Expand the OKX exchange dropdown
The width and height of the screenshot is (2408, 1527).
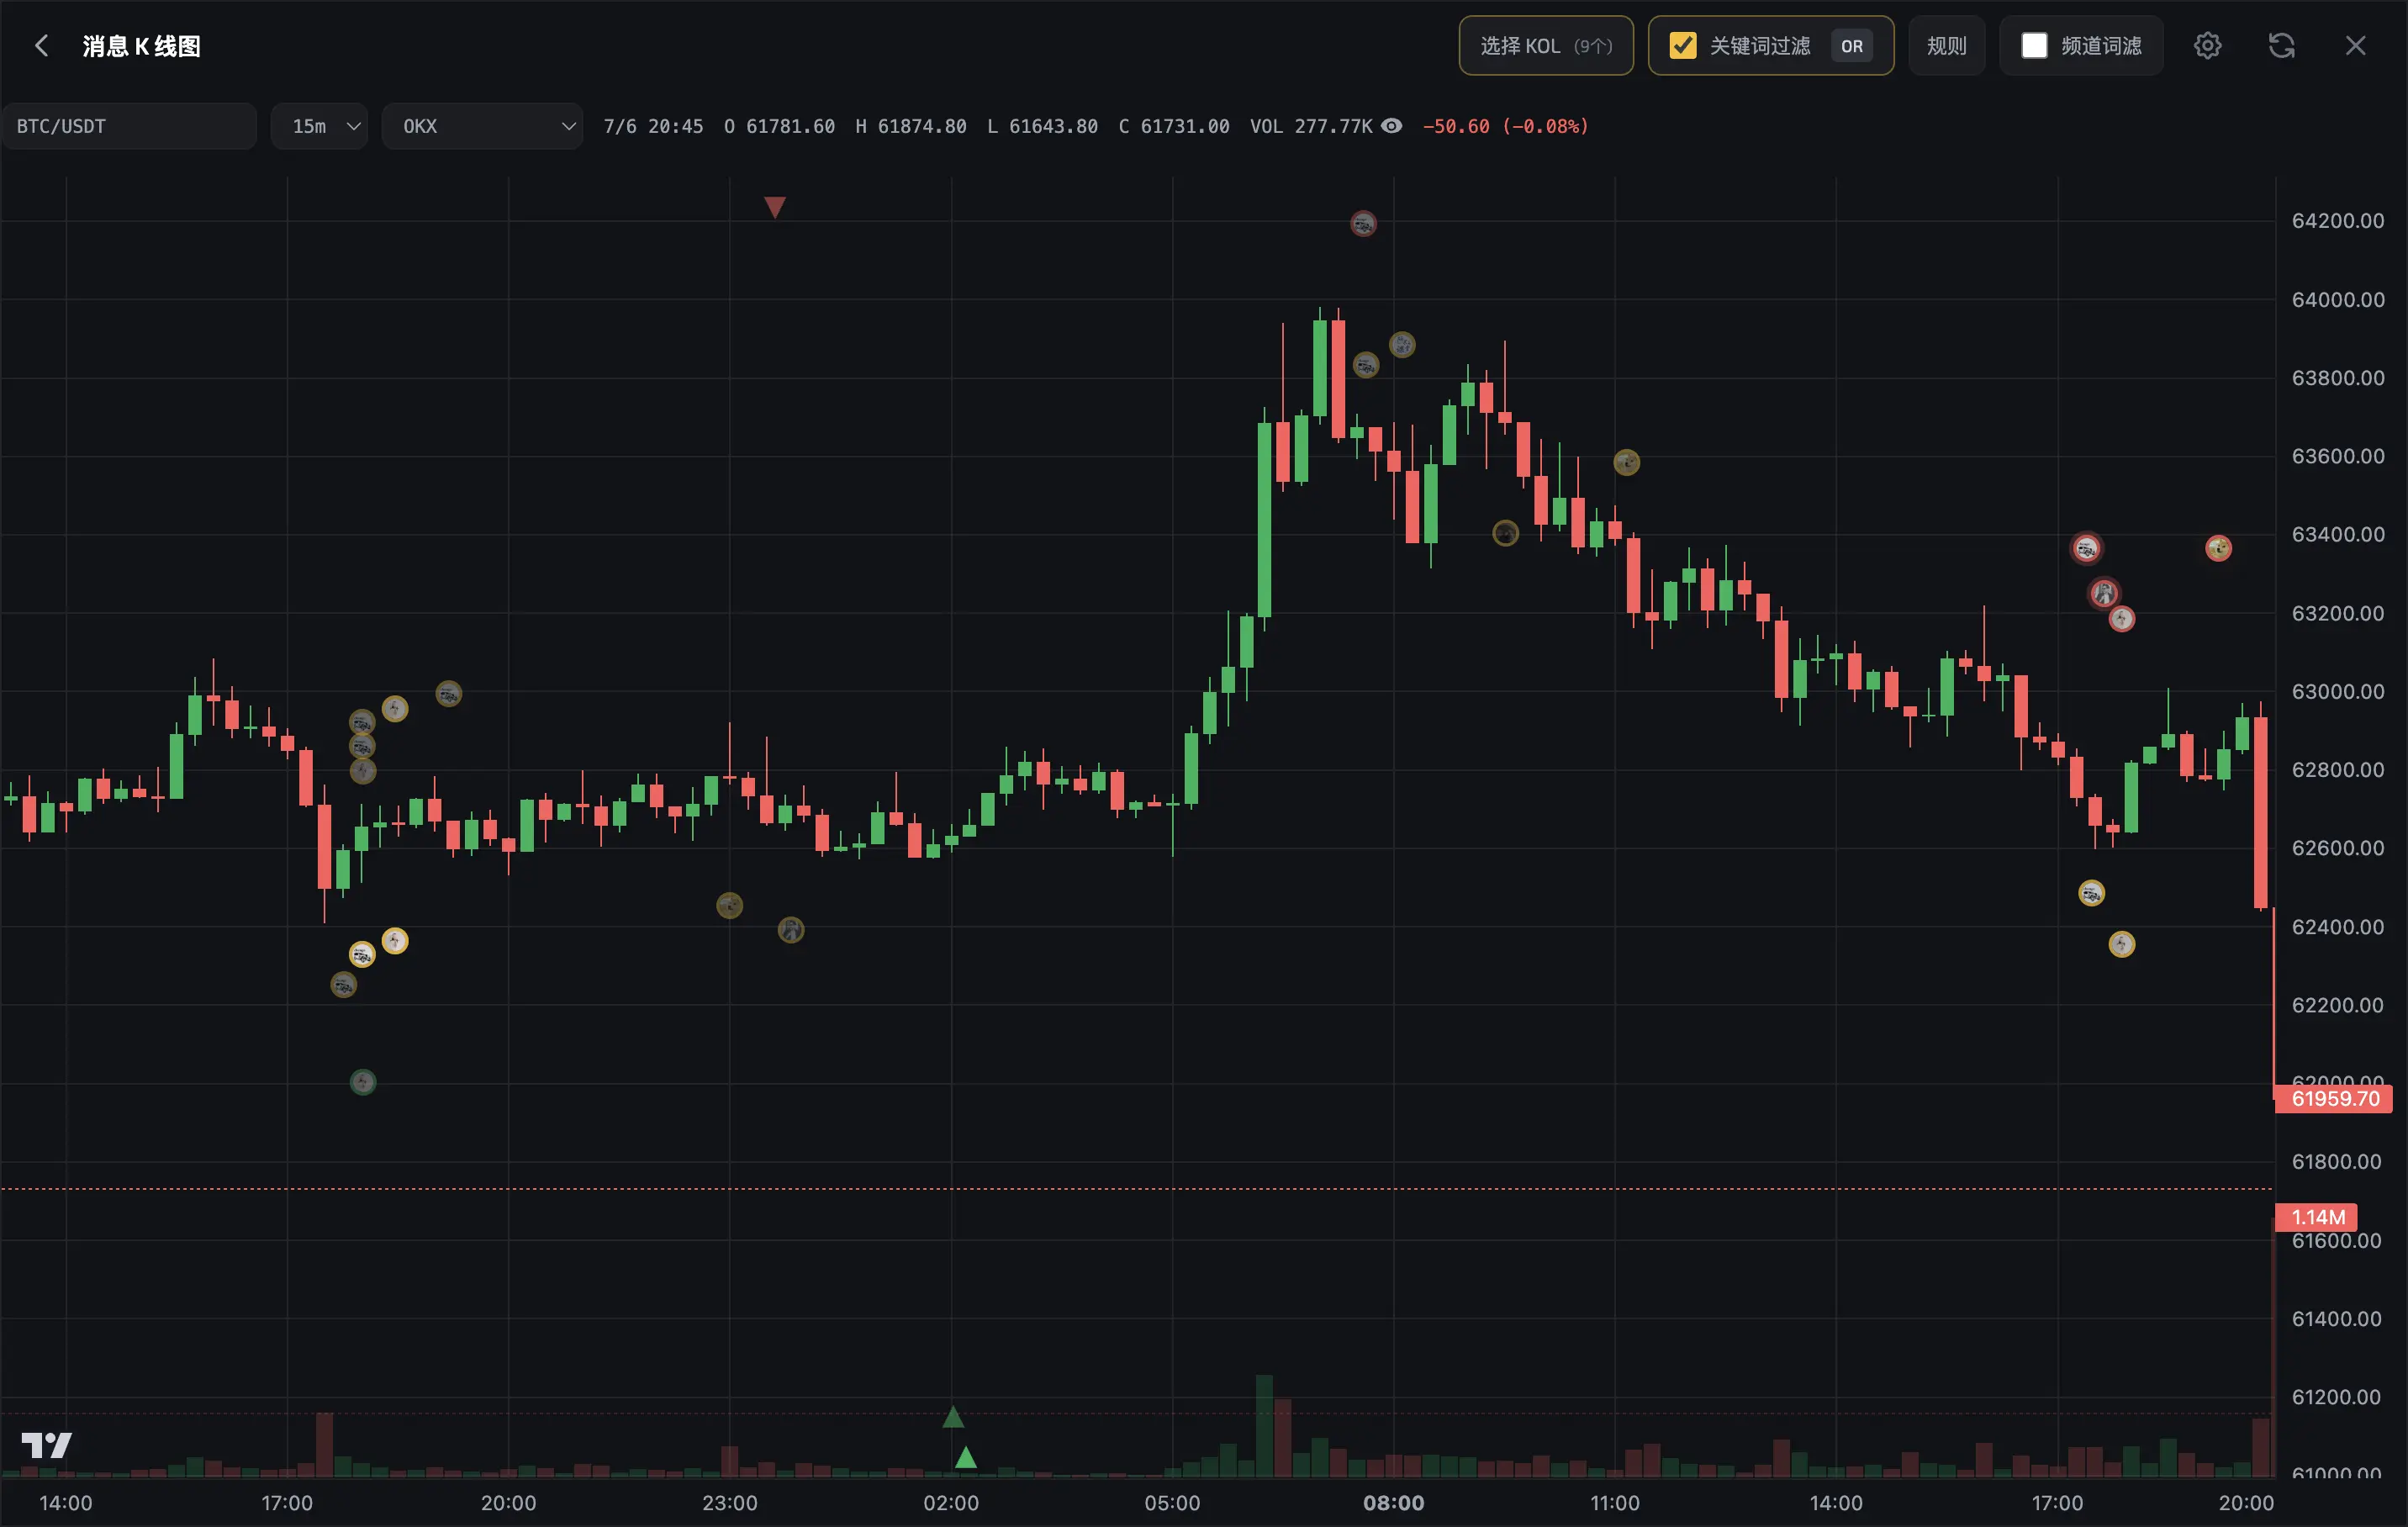(482, 126)
